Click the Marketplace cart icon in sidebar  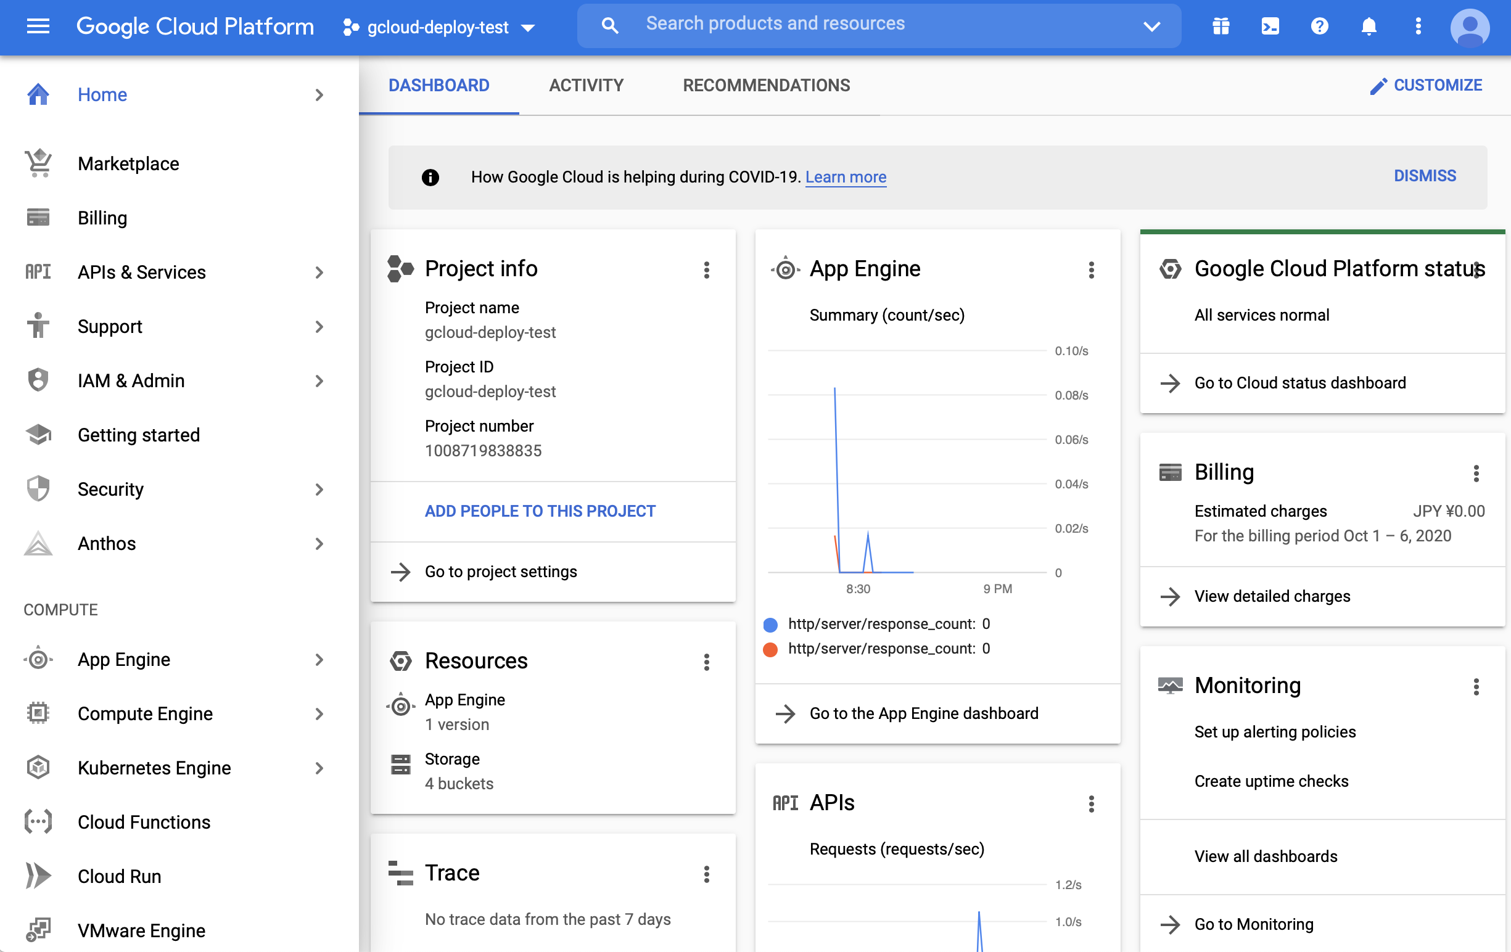tap(38, 163)
